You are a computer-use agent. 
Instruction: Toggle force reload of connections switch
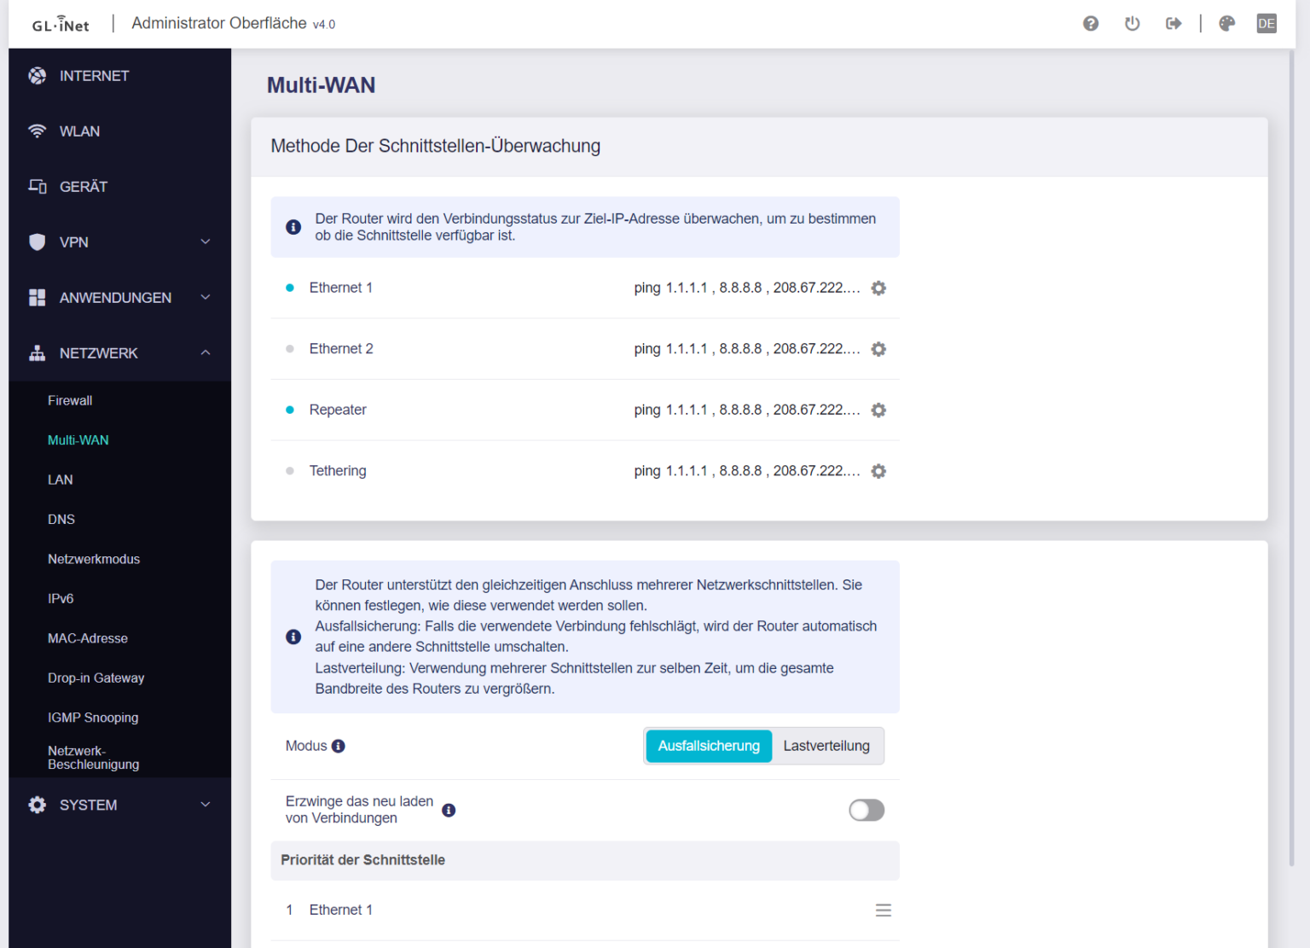coord(866,810)
